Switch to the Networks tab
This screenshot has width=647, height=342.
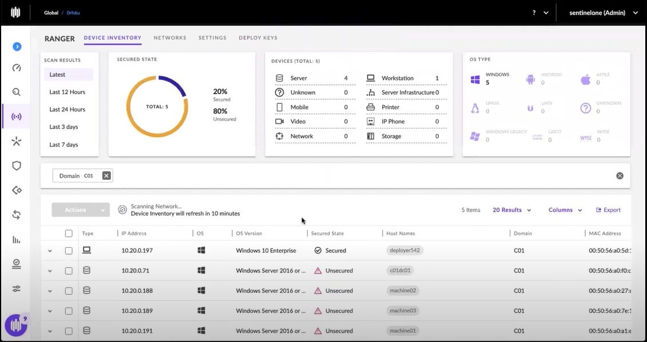pyautogui.click(x=170, y=38)
